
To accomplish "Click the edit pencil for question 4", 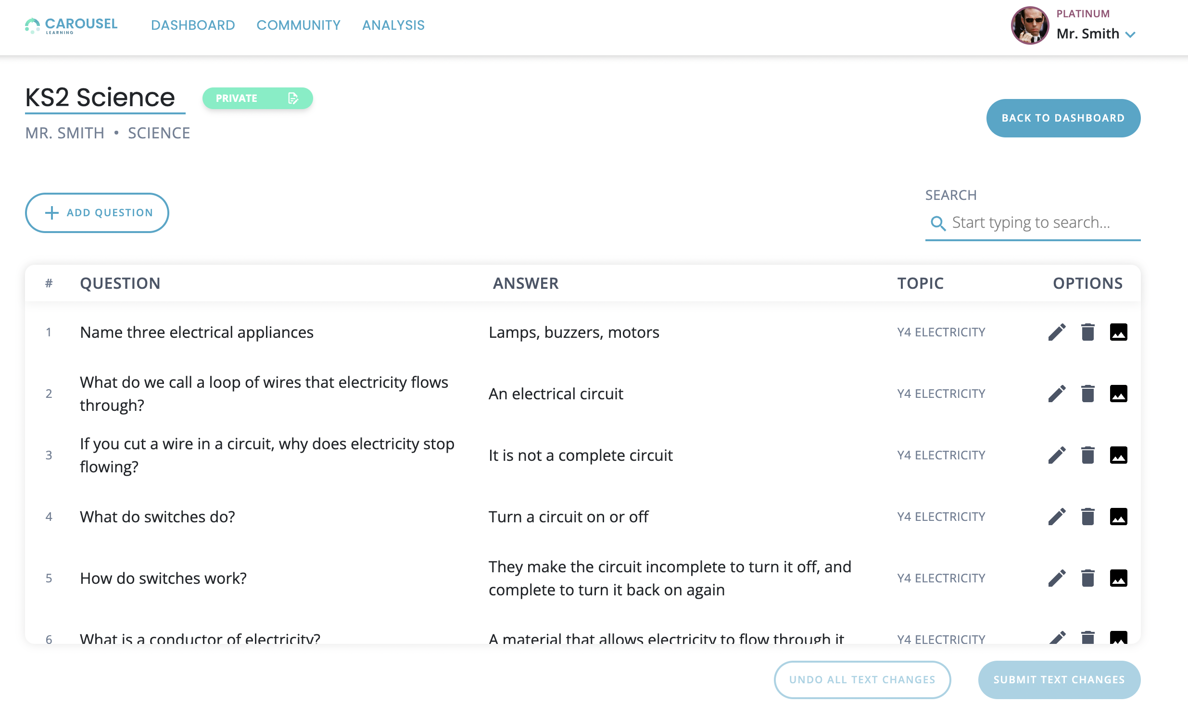I will [1056, 517].
